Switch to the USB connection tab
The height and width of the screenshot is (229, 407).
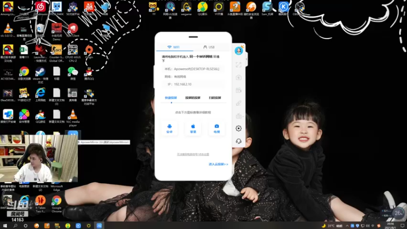point(209,47)
